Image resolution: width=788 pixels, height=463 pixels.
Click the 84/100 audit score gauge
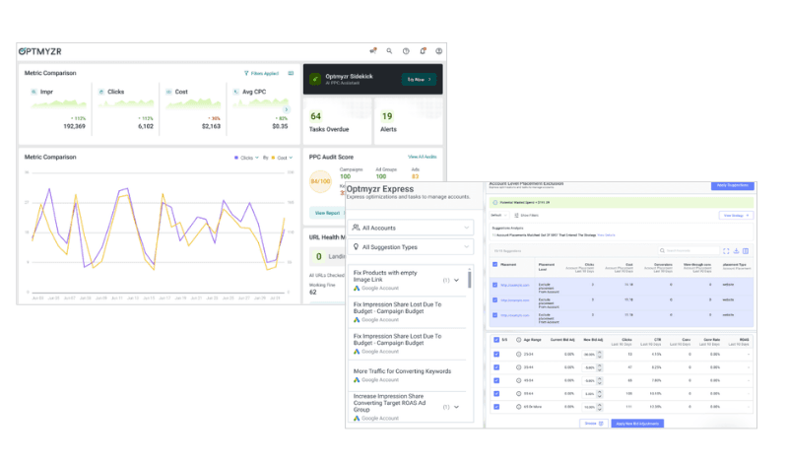tap(320, 181)
